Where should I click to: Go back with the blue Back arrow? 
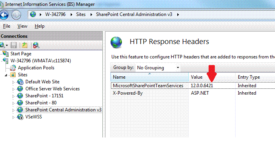pos(4,15)
